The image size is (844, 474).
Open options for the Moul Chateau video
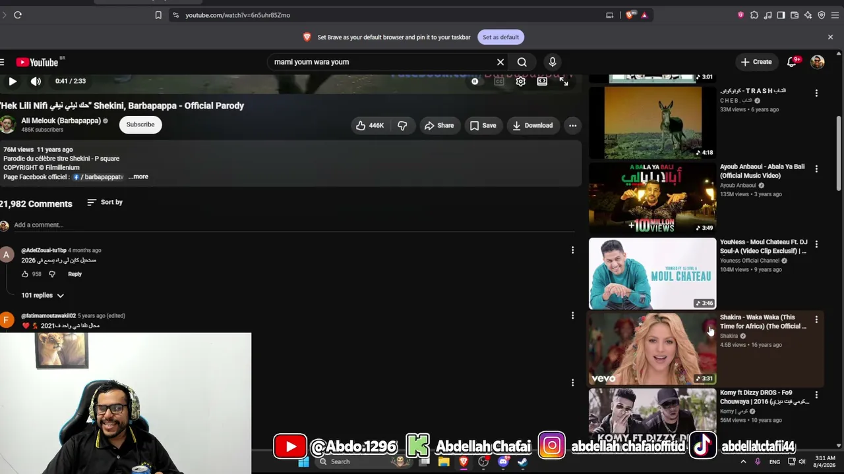click(816, 244)
